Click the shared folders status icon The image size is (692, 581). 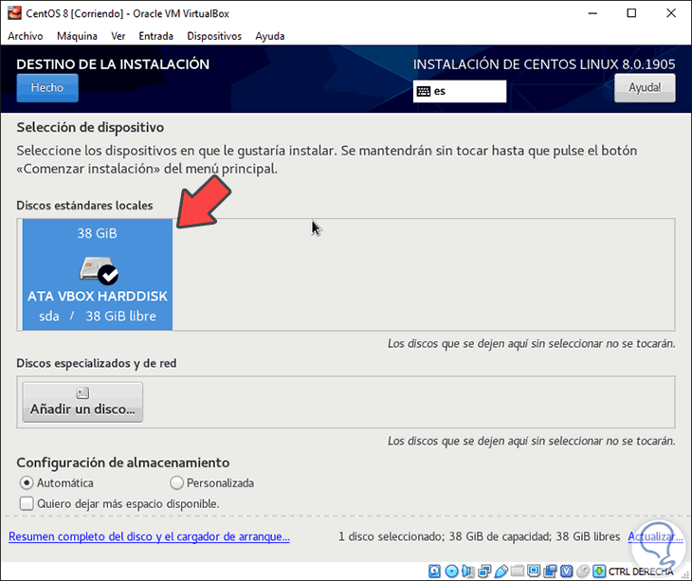coord(518,572)
